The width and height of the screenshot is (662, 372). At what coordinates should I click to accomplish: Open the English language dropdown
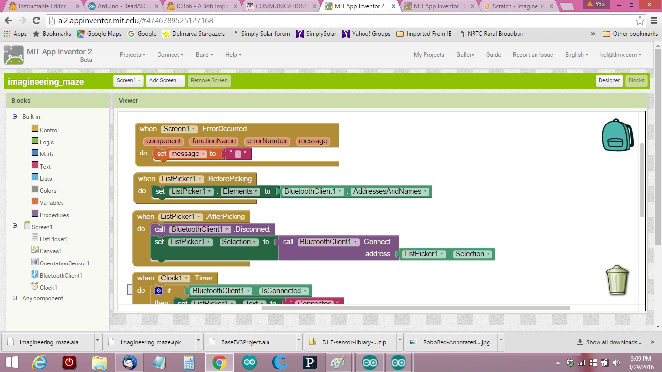coord(576,55)
